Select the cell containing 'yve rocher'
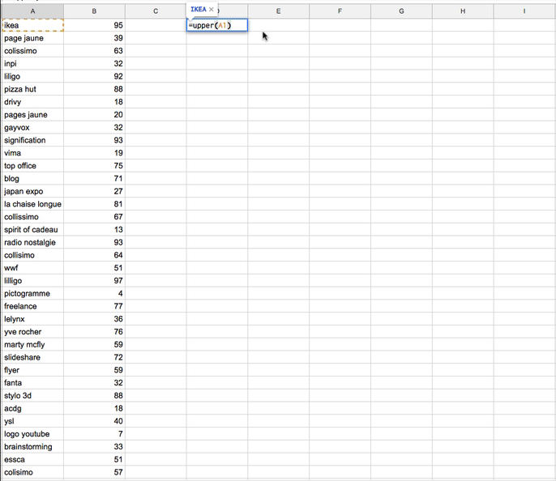556x481 pixels. pos(32,331)
